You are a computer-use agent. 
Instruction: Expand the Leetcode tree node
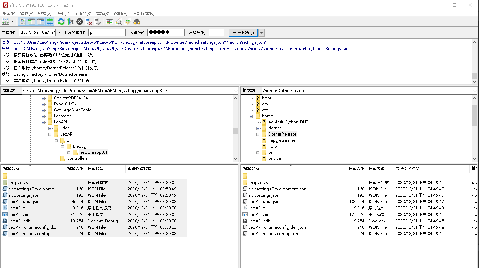click(x=43, y=116)
